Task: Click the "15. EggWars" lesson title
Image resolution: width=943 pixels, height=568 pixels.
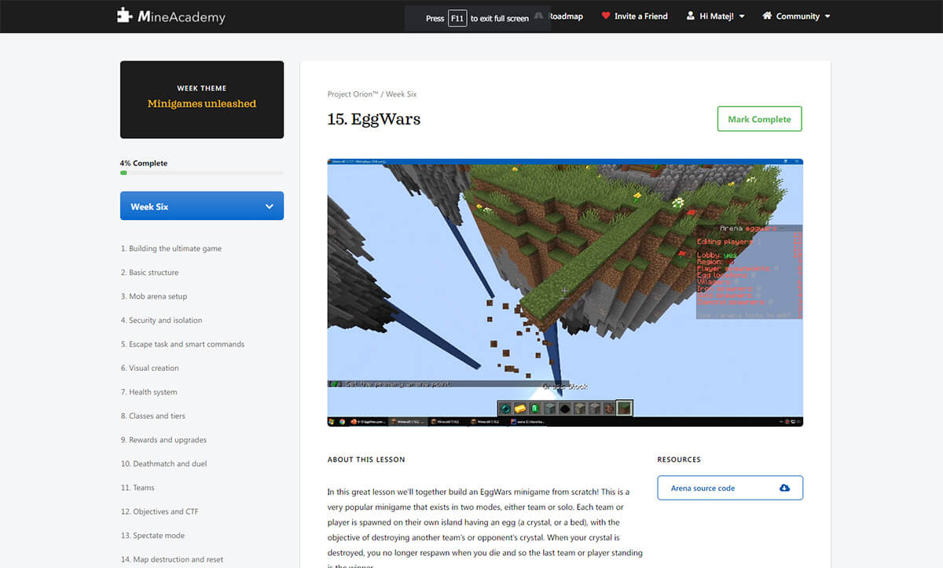Action: (x=374, y=119)
